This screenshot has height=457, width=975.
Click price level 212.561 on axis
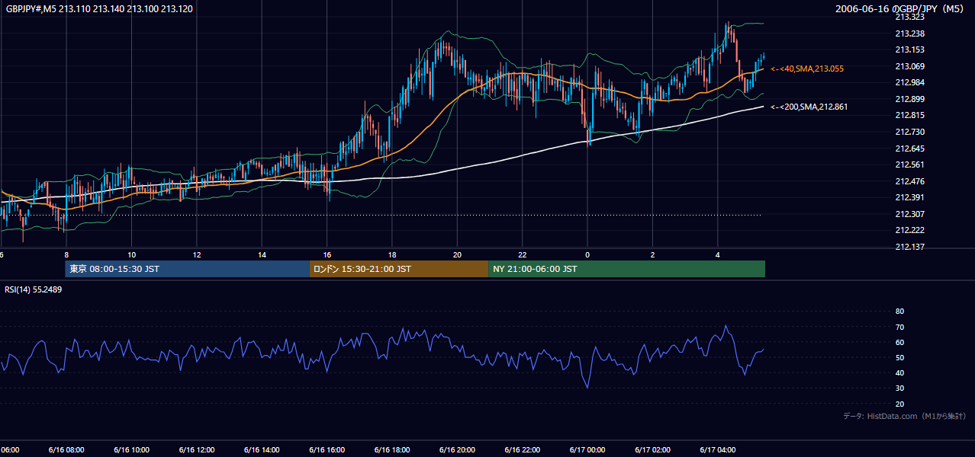point(909,165)
